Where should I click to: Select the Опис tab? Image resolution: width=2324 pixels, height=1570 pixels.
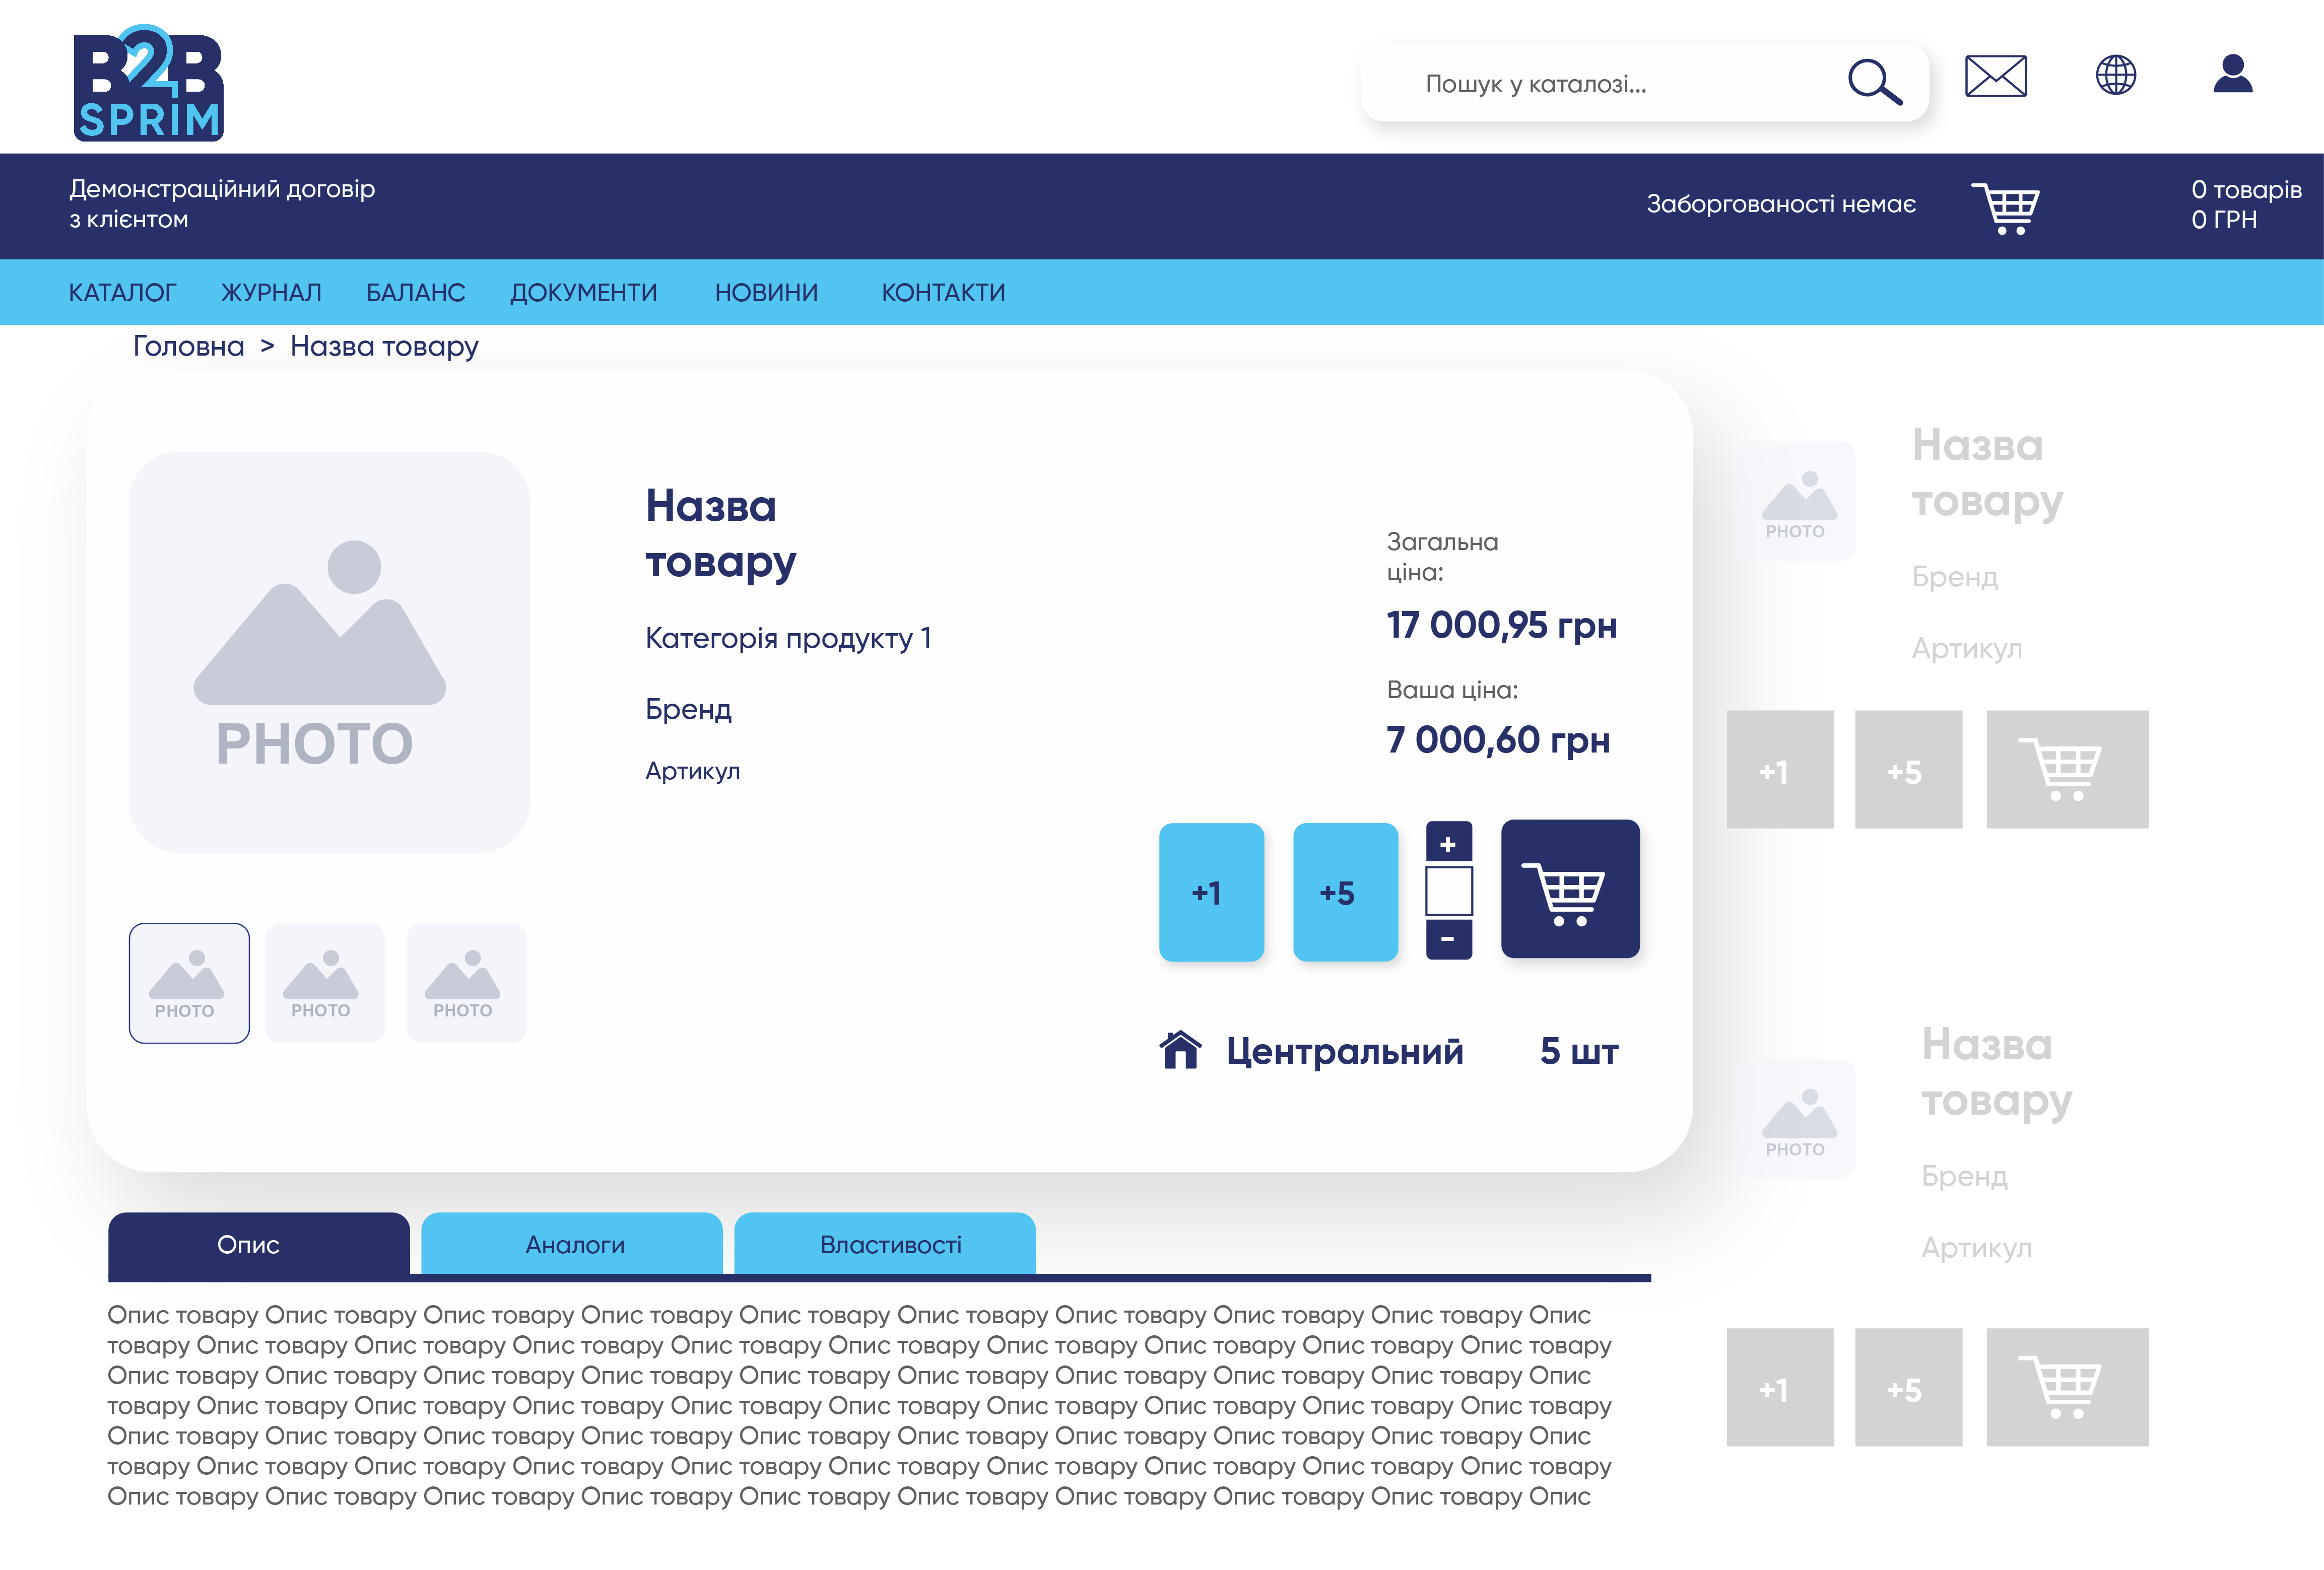point(259,1244)
